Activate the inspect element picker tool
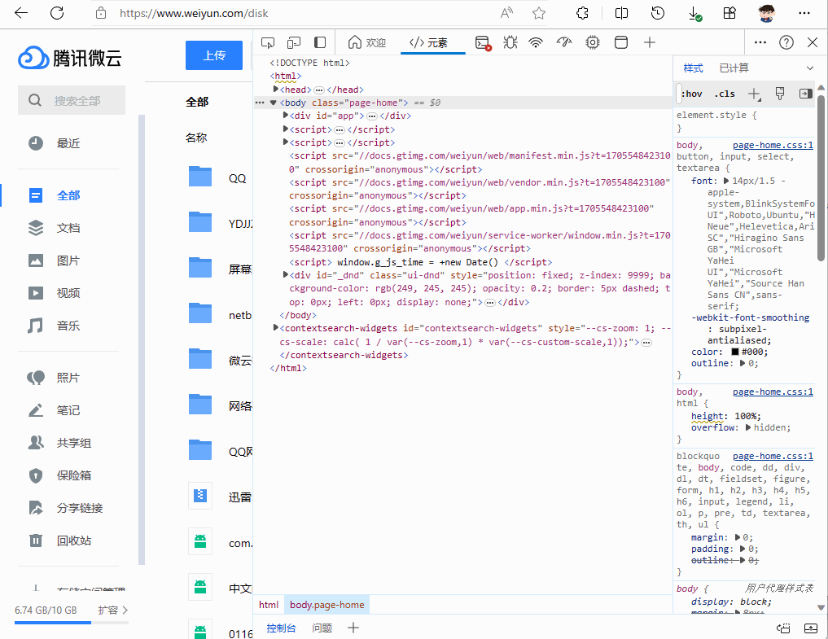The height and width of the screenshot is (639, 828). click(268, 42)
